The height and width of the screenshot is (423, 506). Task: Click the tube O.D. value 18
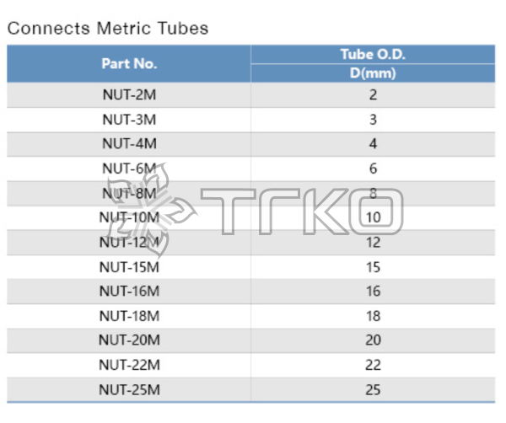click(x=374, y=316)
